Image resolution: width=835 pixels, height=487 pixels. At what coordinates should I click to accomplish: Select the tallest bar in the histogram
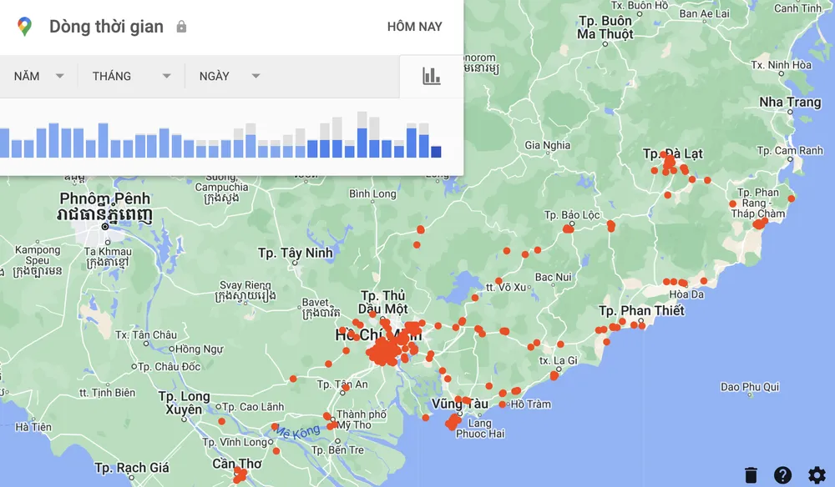tap(362, 135)
